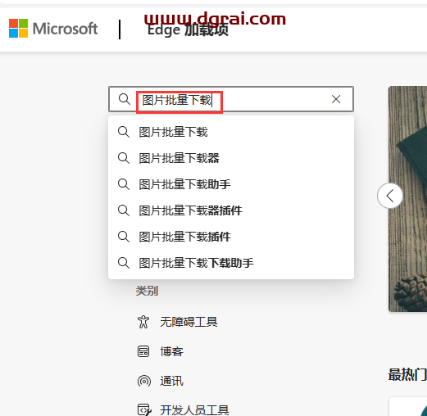Screen dimensions: 427x416
Task: Select suggestion 图片批量下载器插件
Action: click(231, 210)
